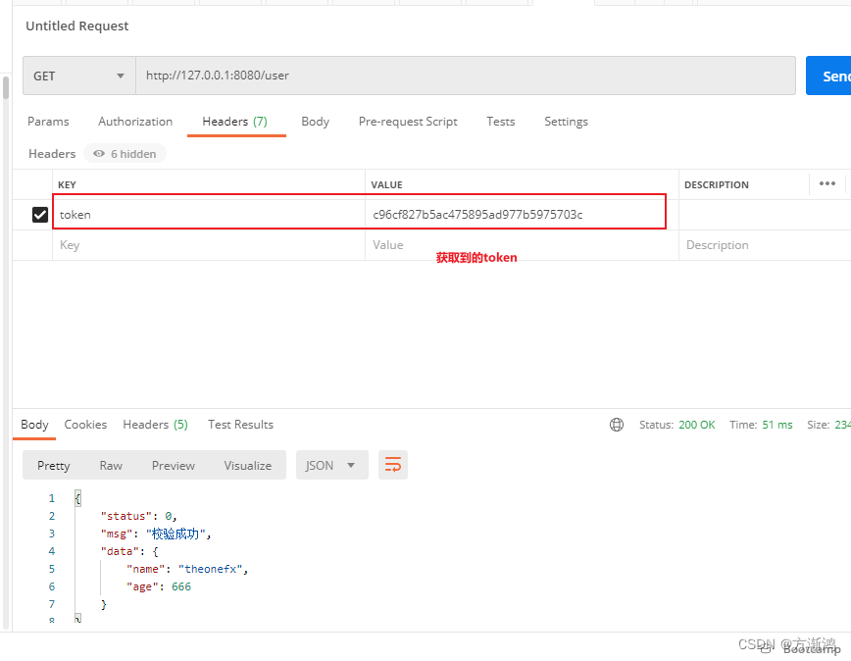The height and width of the screenshot is (661, 851).
Task: Switch to the Params tab
Action: (48, 122)
